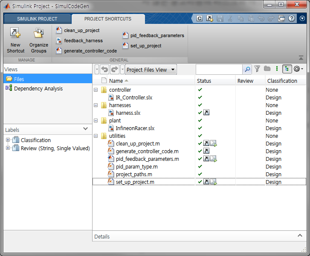Viewport: 310px width, 256px height.
Task: Click the switch windows icon
Action: click(x=281, y=19)
